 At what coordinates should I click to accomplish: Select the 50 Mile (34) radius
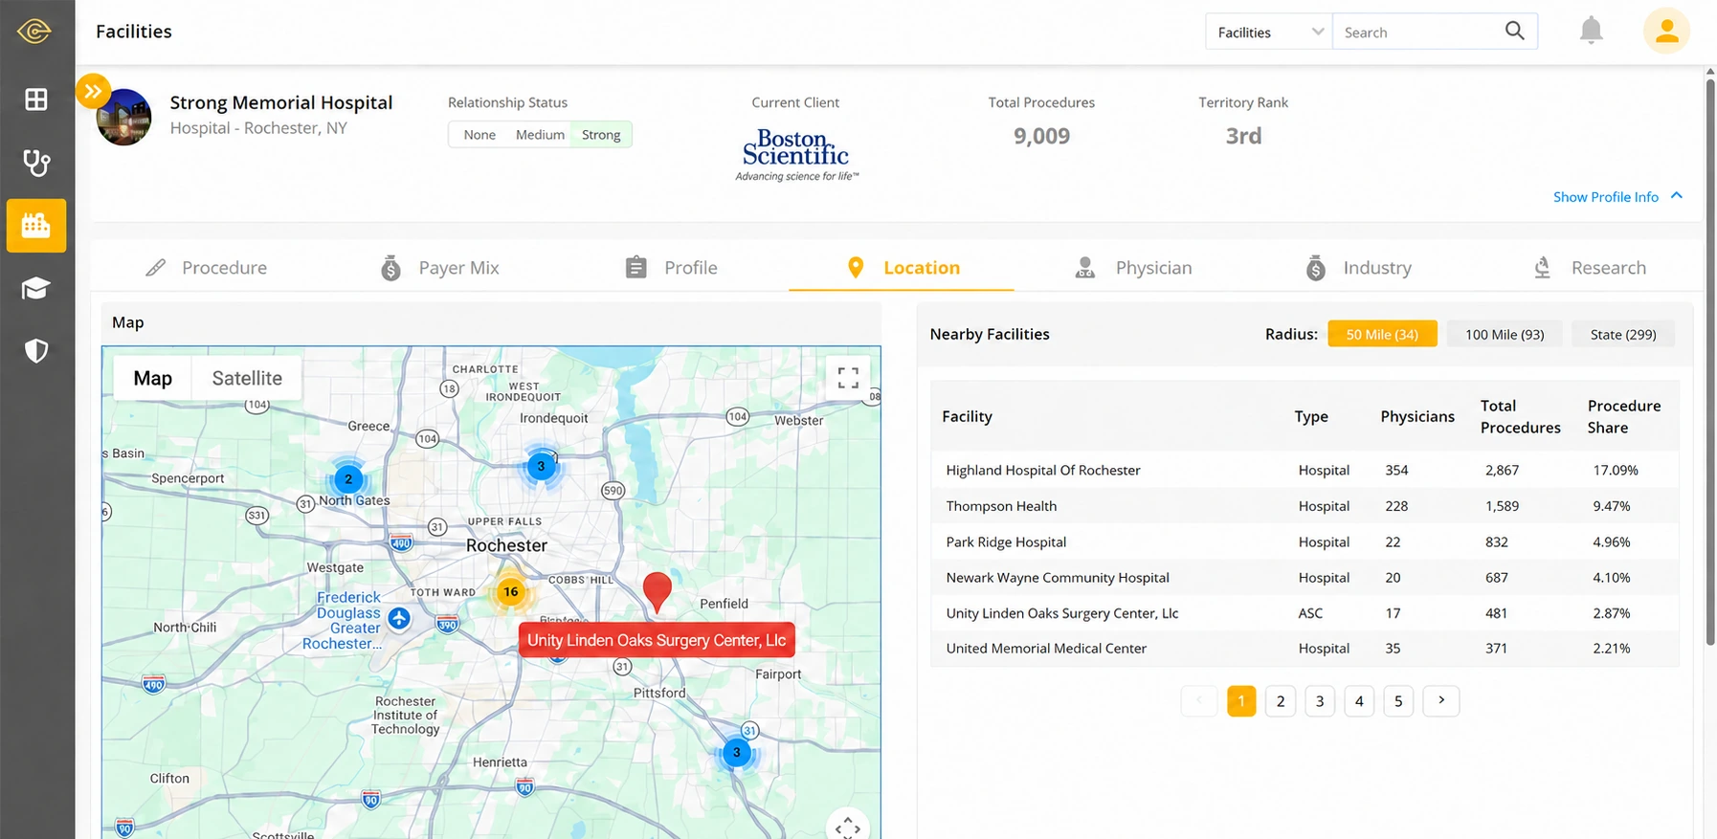pyautogui.click(x=1382, y=334)
